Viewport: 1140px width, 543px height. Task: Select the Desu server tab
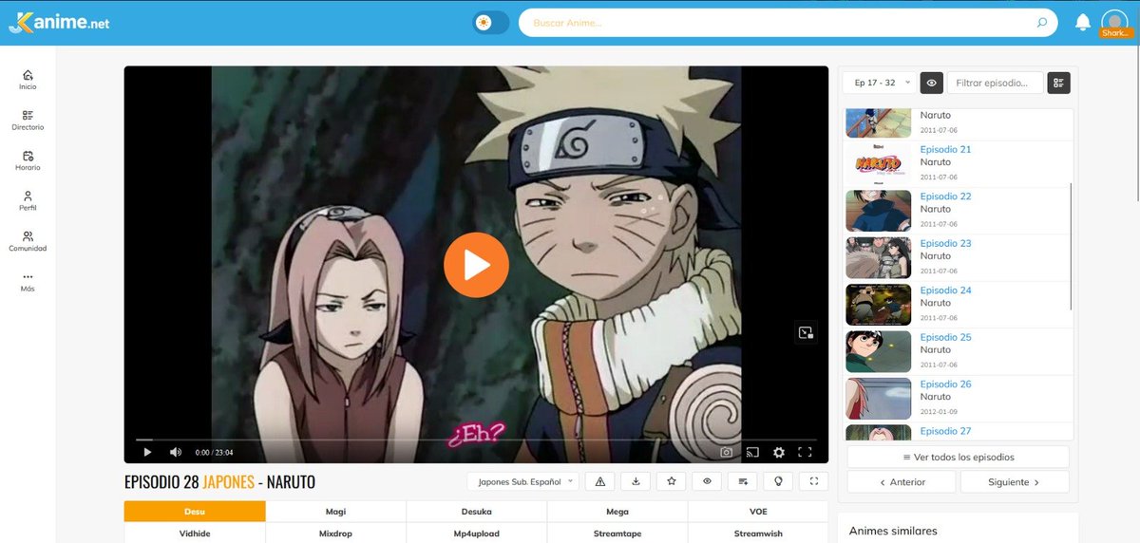195,512
